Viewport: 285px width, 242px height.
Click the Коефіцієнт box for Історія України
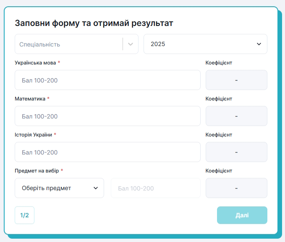pos(236,152)
